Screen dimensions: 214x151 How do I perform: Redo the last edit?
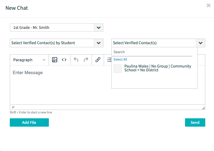pyautogui.click(x=86, y=60)
